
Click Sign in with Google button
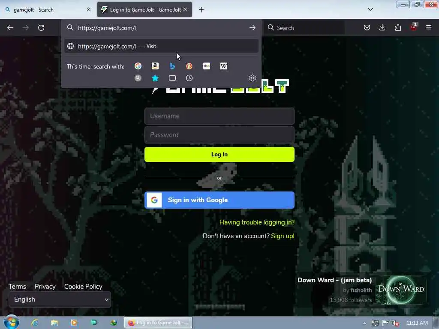coord(219,200)
